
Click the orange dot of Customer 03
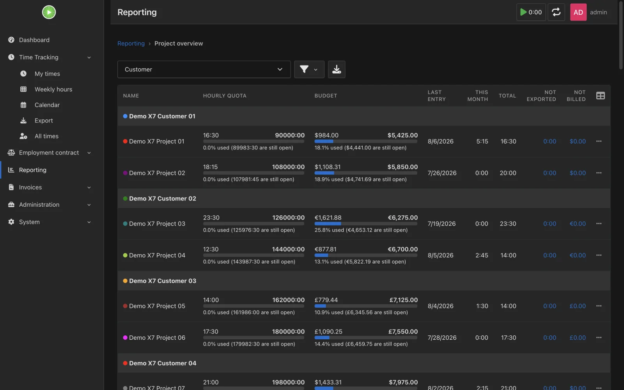tap(125, 281)
